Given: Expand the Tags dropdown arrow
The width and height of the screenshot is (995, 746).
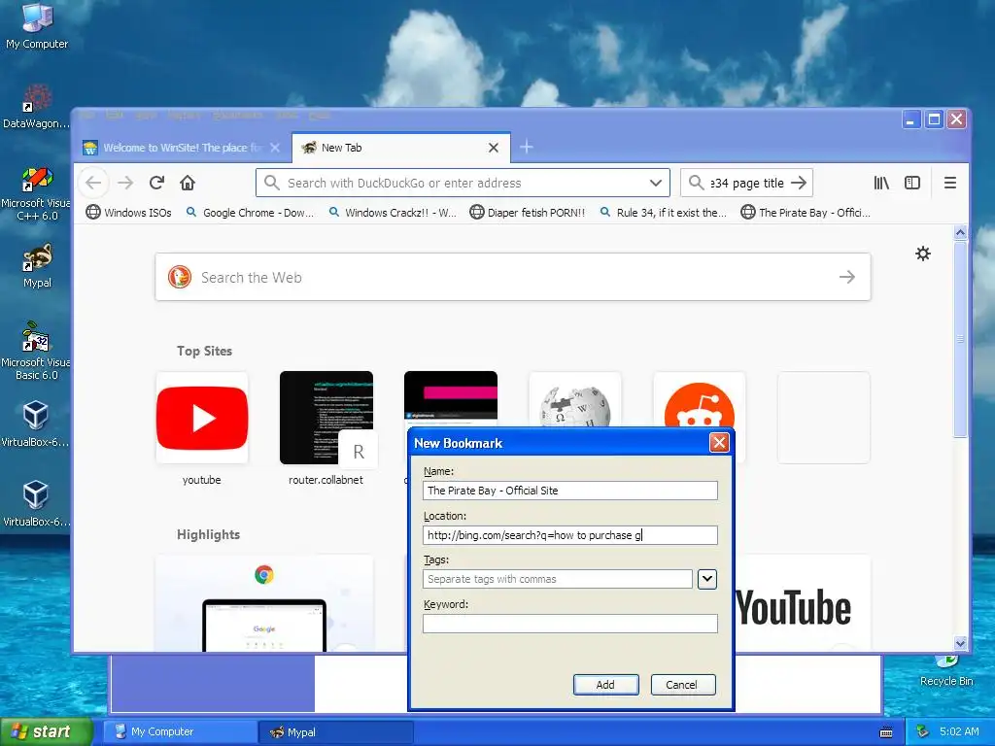Looking at the screenshot, I should (707, 579).
